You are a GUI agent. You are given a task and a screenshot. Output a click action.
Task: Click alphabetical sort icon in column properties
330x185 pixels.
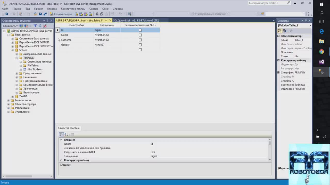tap(66, 134)
